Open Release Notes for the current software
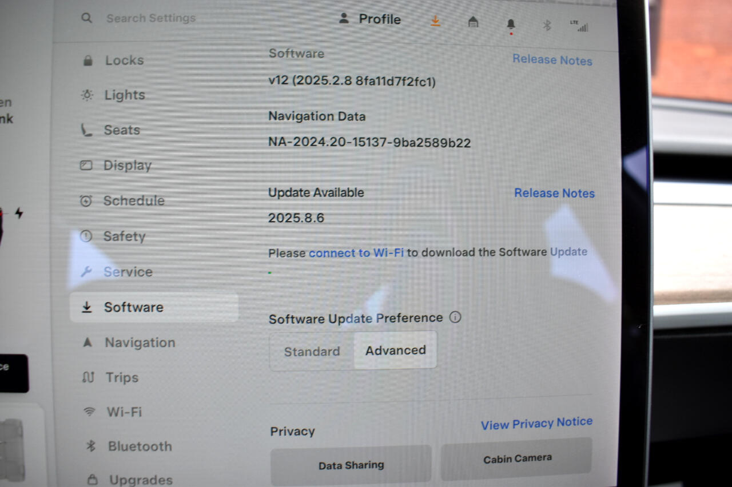 552,60
